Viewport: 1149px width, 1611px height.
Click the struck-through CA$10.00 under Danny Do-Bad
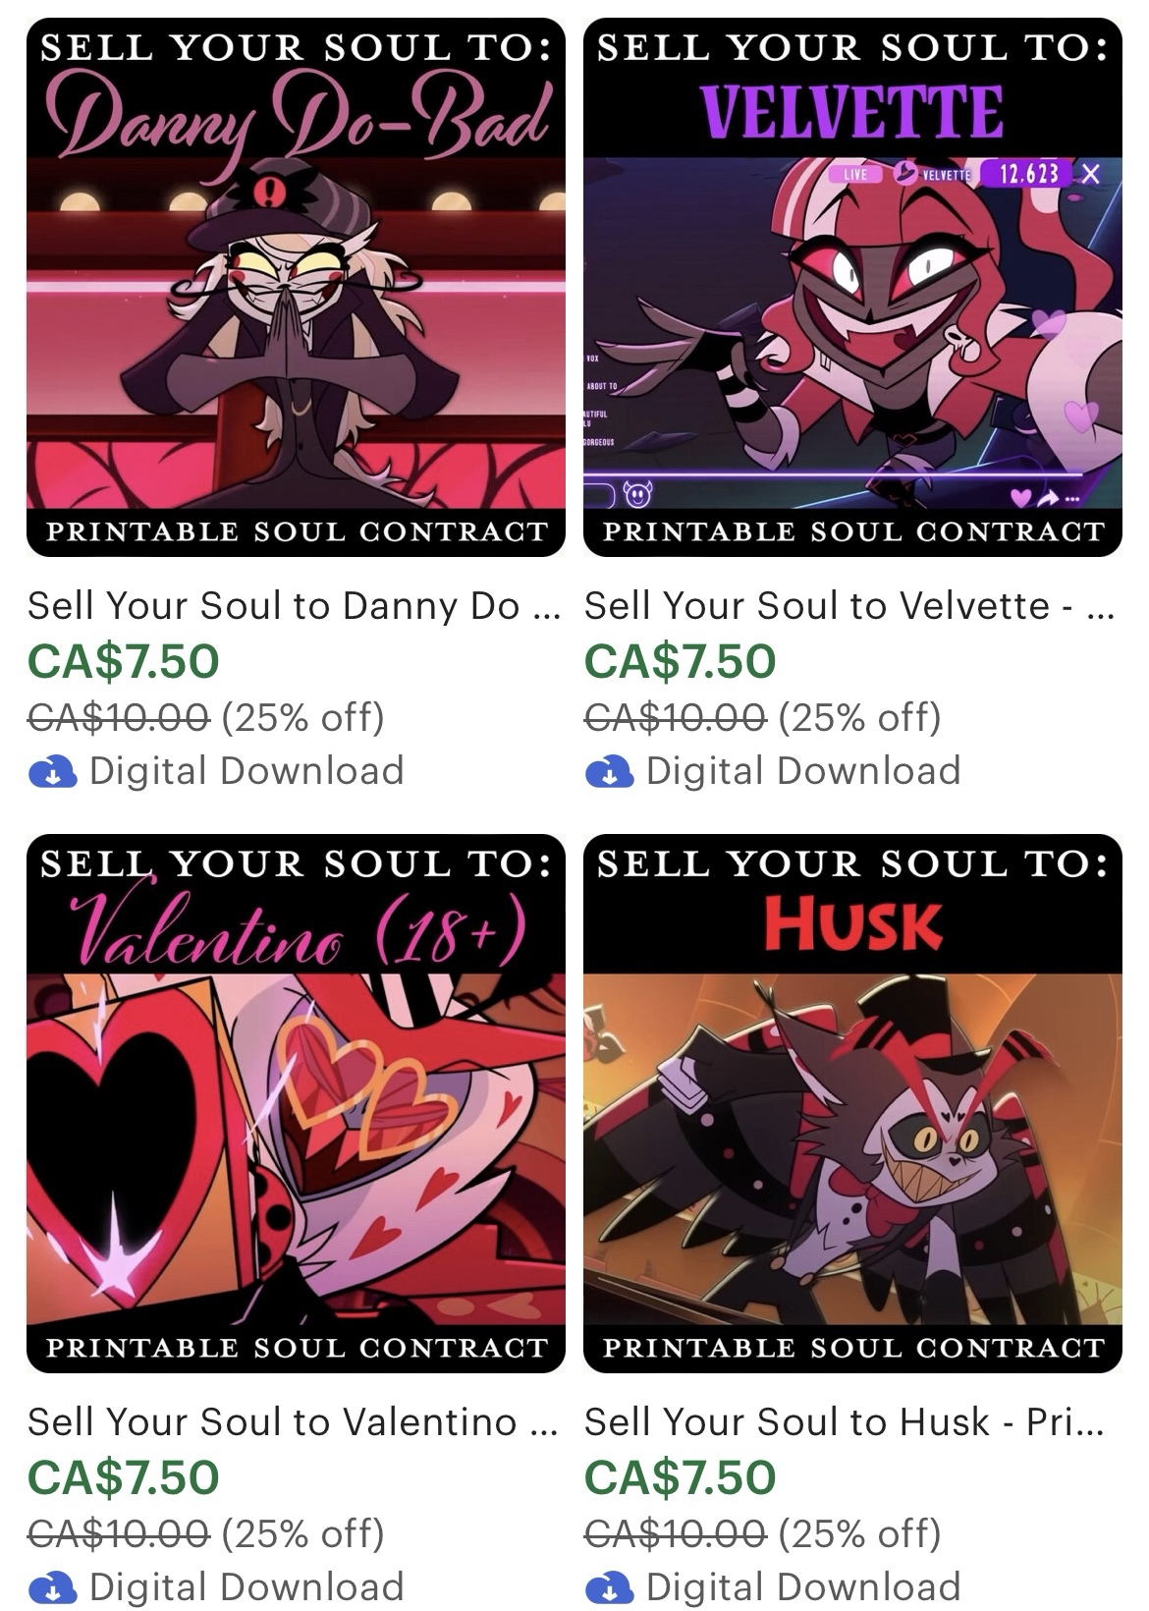coord(119,717)
